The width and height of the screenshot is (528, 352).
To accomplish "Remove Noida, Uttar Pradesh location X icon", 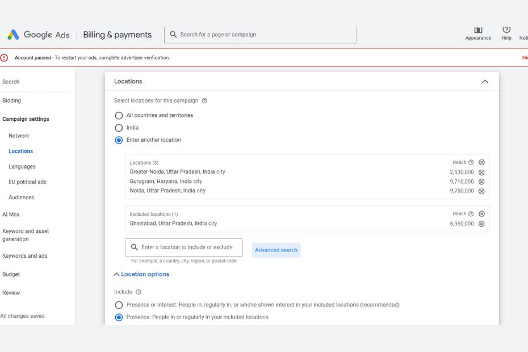I will [x=481, y=191].
